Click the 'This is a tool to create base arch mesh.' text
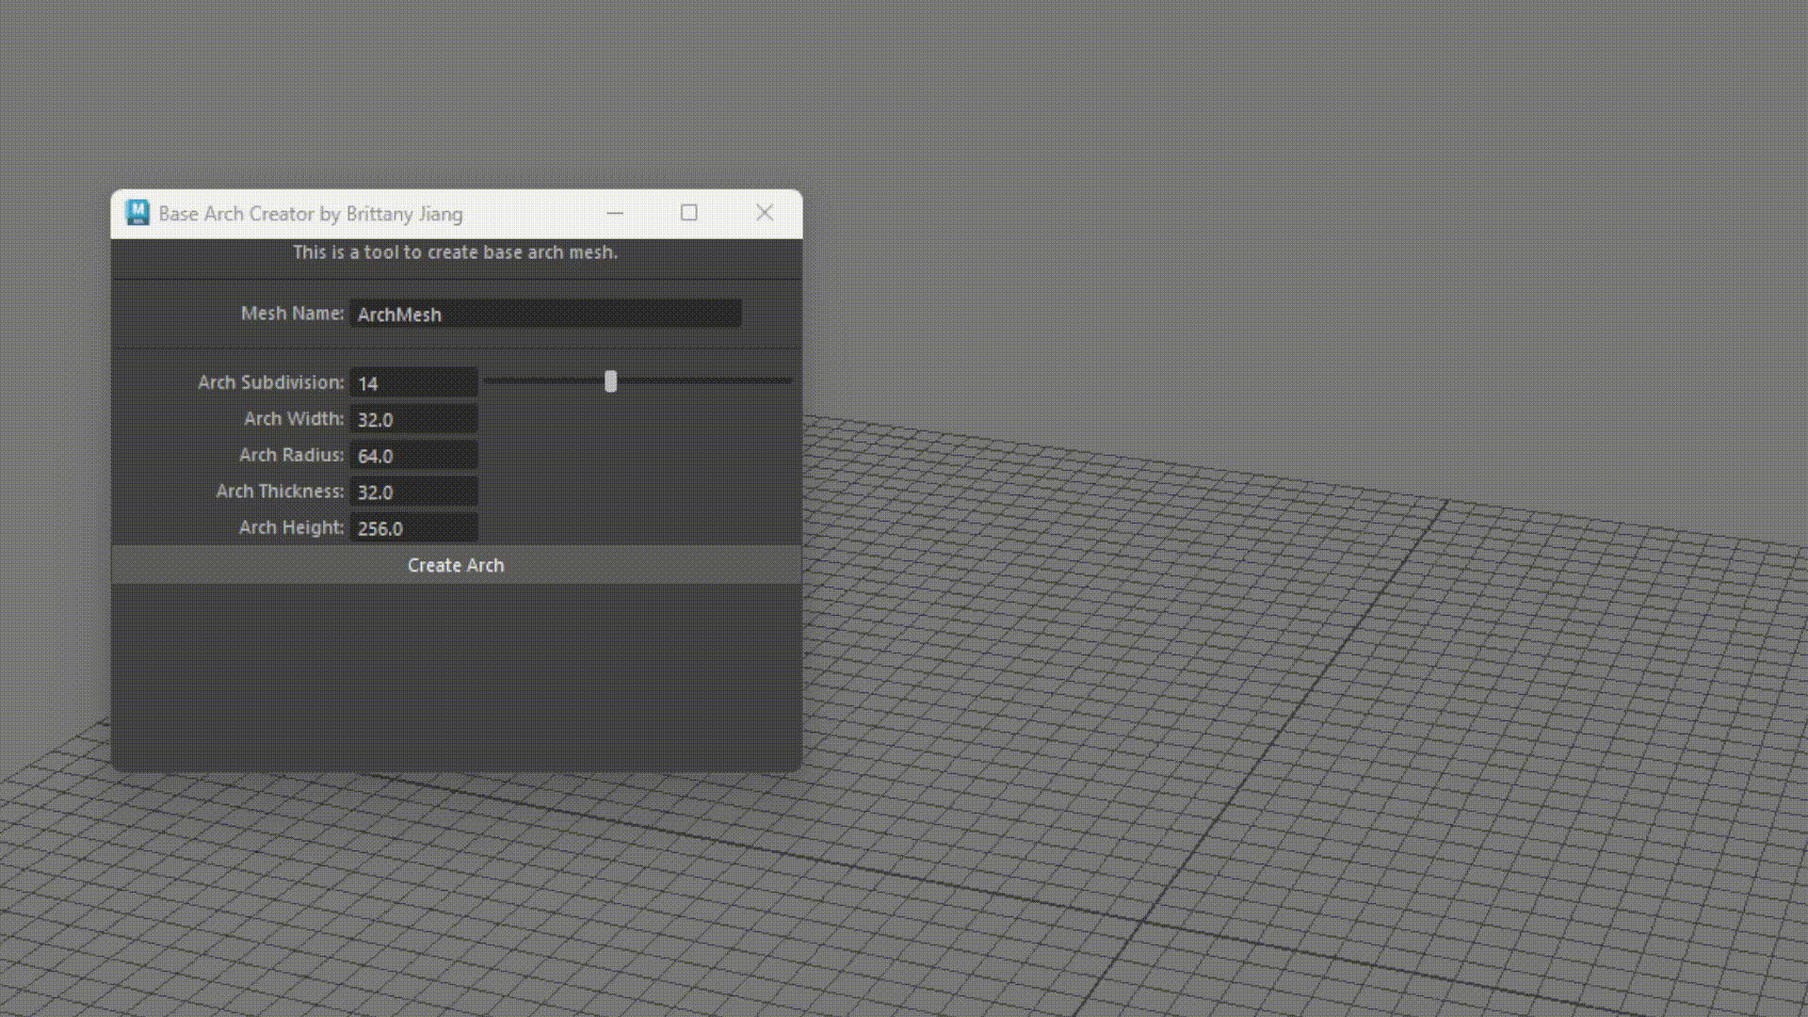1808x1017 pixels. click(456, 252)
